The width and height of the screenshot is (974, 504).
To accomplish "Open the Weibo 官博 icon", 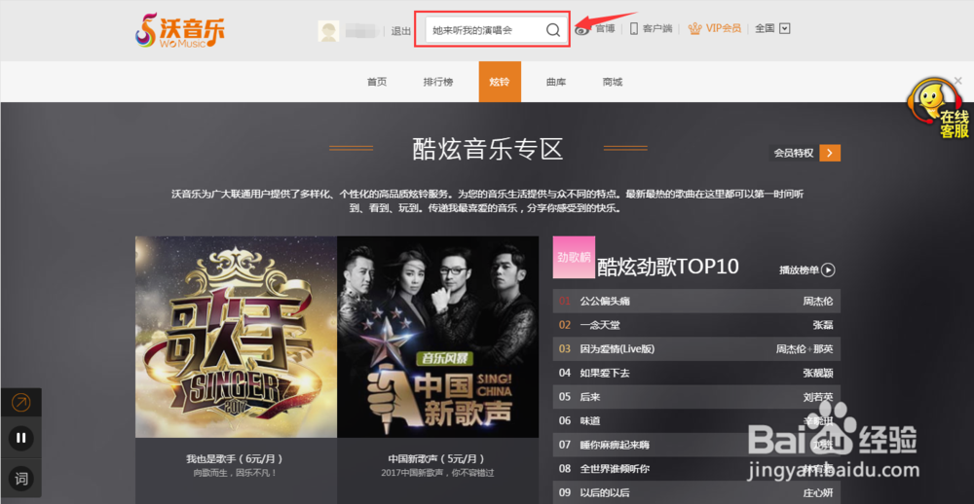I will [582, 28].
